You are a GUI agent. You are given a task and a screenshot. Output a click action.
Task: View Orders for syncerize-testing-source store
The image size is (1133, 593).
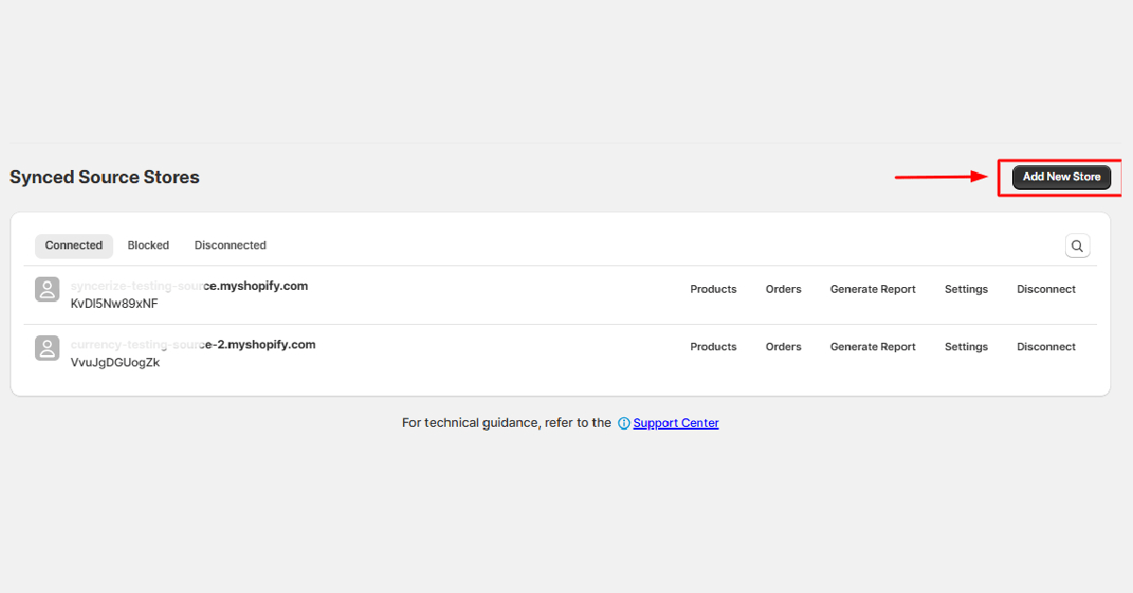(784, 290)
